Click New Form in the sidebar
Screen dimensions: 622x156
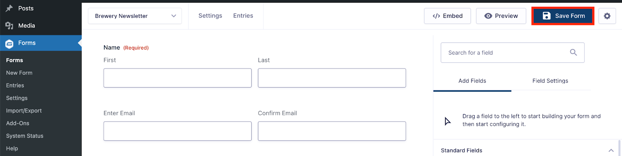(19, 73)
